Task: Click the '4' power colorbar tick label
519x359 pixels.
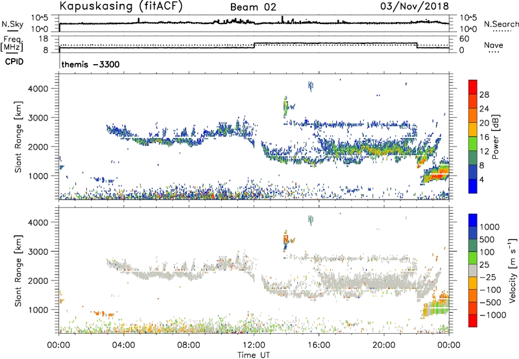Action: [x=481, y=179]
